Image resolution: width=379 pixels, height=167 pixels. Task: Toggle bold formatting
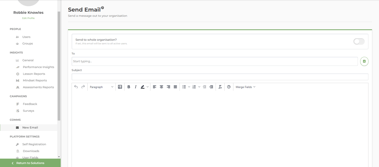click(129, 87)
